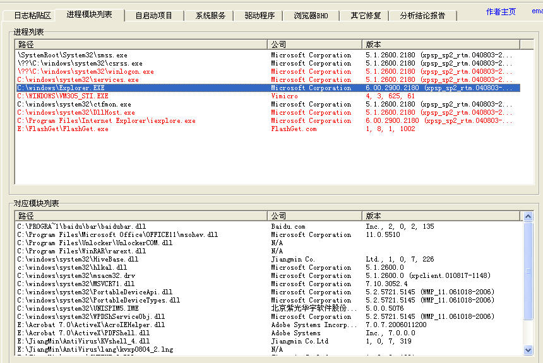543x363 pixels.
Task: Select the smss.exe process row
Action: [x=268, y=55]
